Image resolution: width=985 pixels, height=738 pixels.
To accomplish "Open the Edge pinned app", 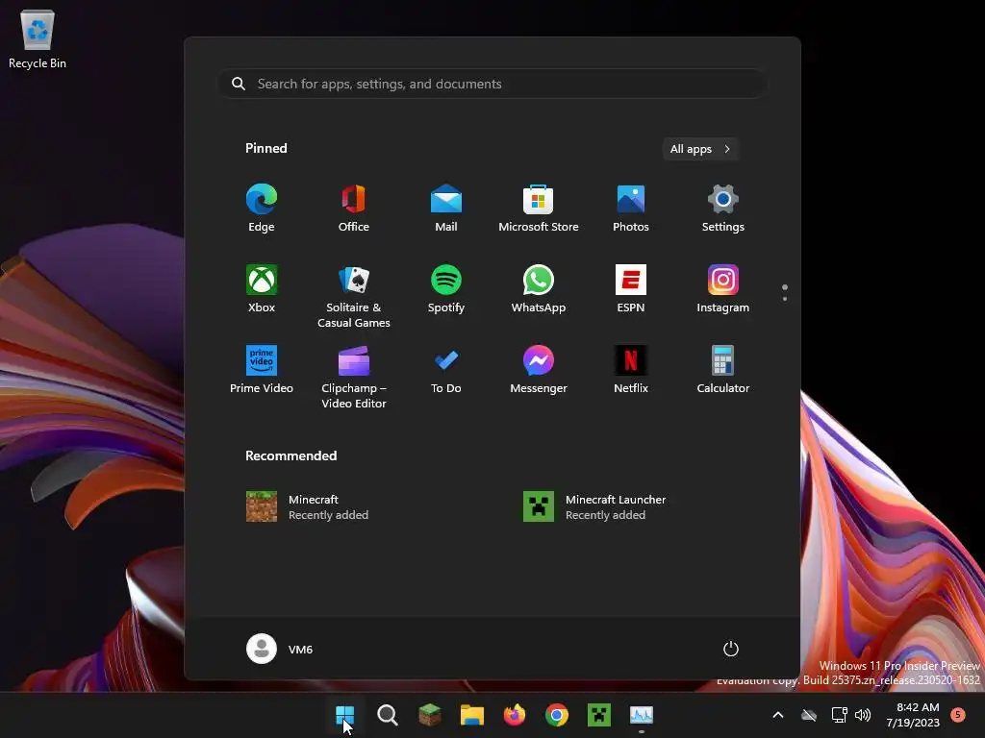I will tap(262, 209).
